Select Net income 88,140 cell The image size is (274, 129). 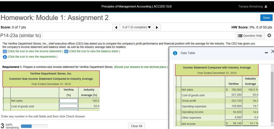pos(234,124)
